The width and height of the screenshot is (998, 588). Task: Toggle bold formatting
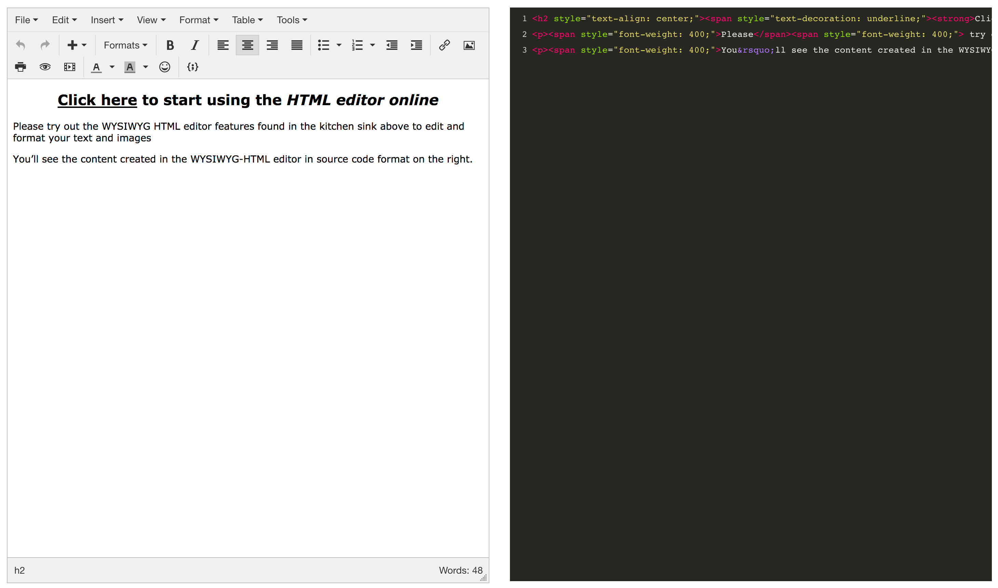170,45
